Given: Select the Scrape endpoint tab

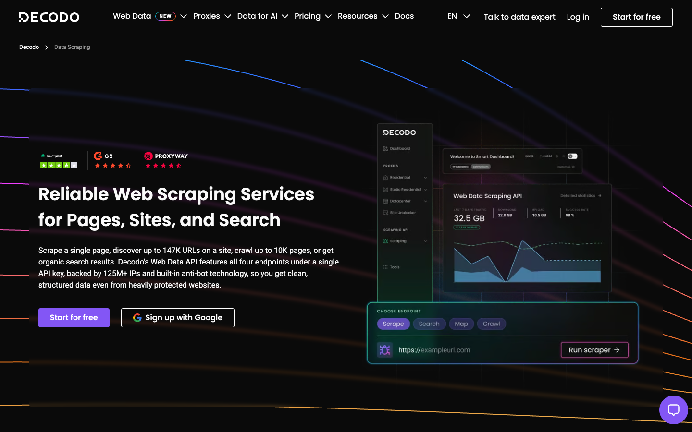Looking at the screenshot, I should (x=394, y=324).
